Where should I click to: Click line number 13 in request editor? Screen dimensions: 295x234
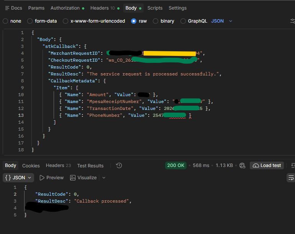pyautogui.click(x=21, y=116)
